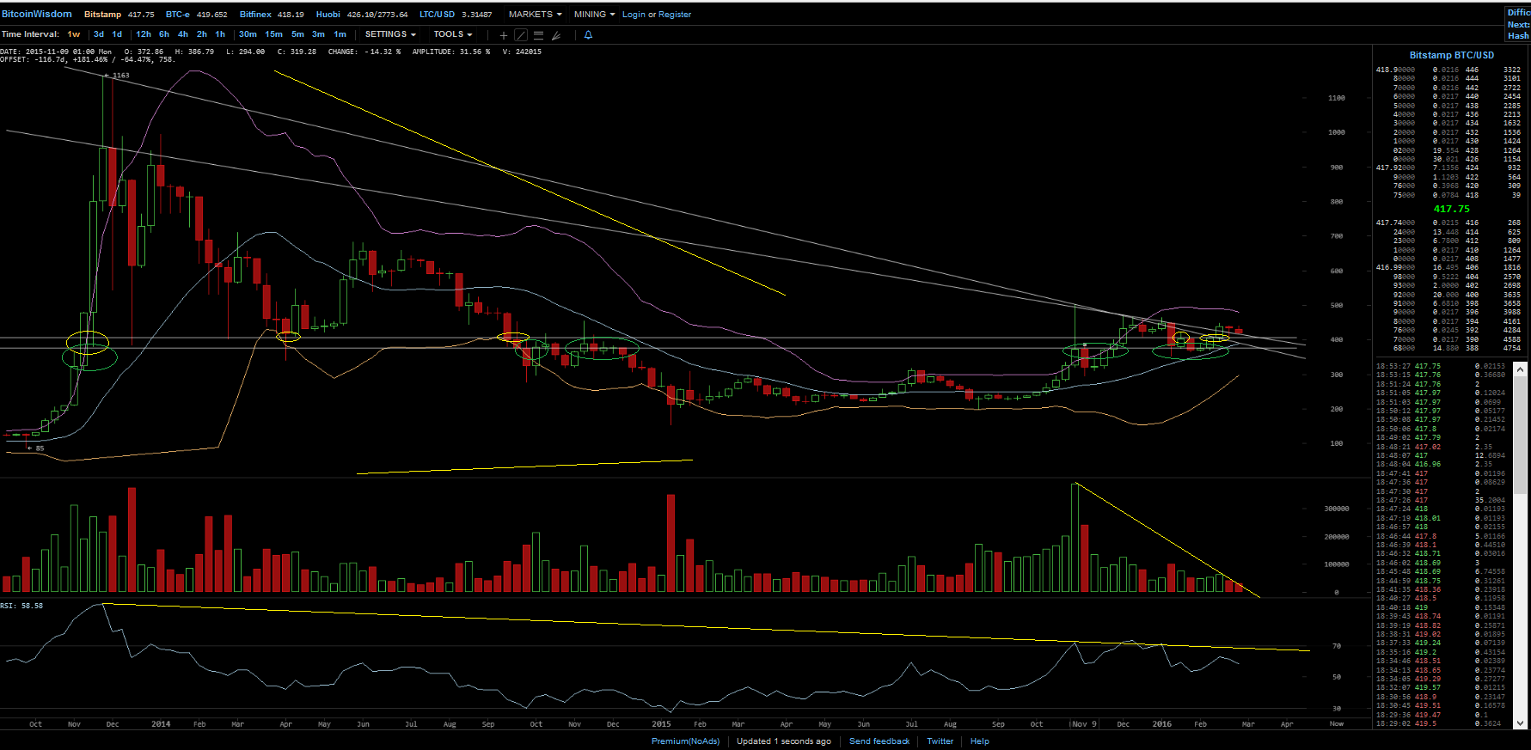Choose the 1h interval

(x=220, y=34)
